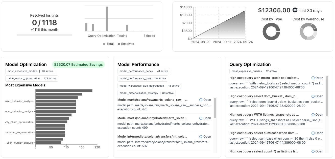Click the cost trend area chart
The height and width of the screenshot is (159, 335).
point(220,25)
